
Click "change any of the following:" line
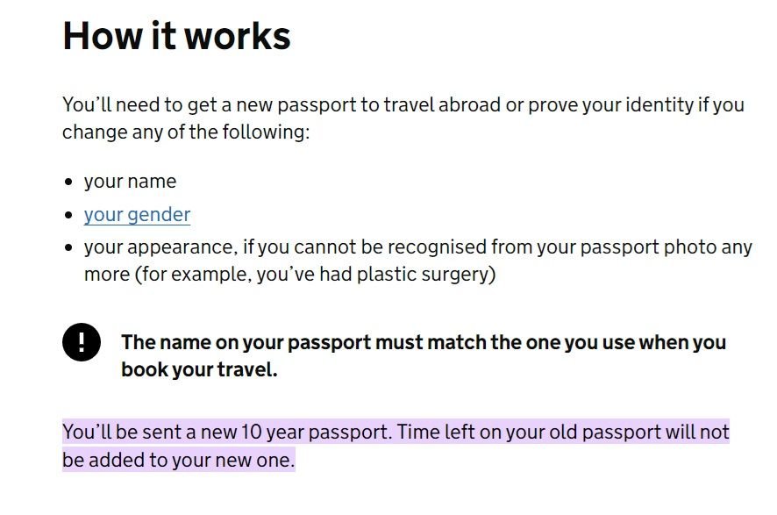(185, 133)
